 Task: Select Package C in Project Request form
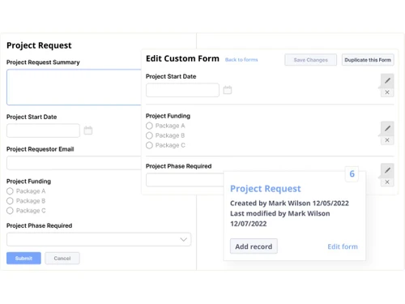click(x=10, y=211)
